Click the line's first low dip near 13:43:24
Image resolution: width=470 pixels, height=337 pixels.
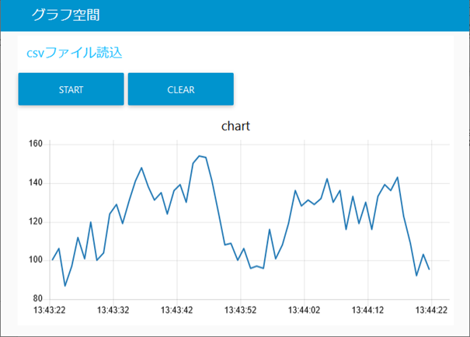coord(65,286)
